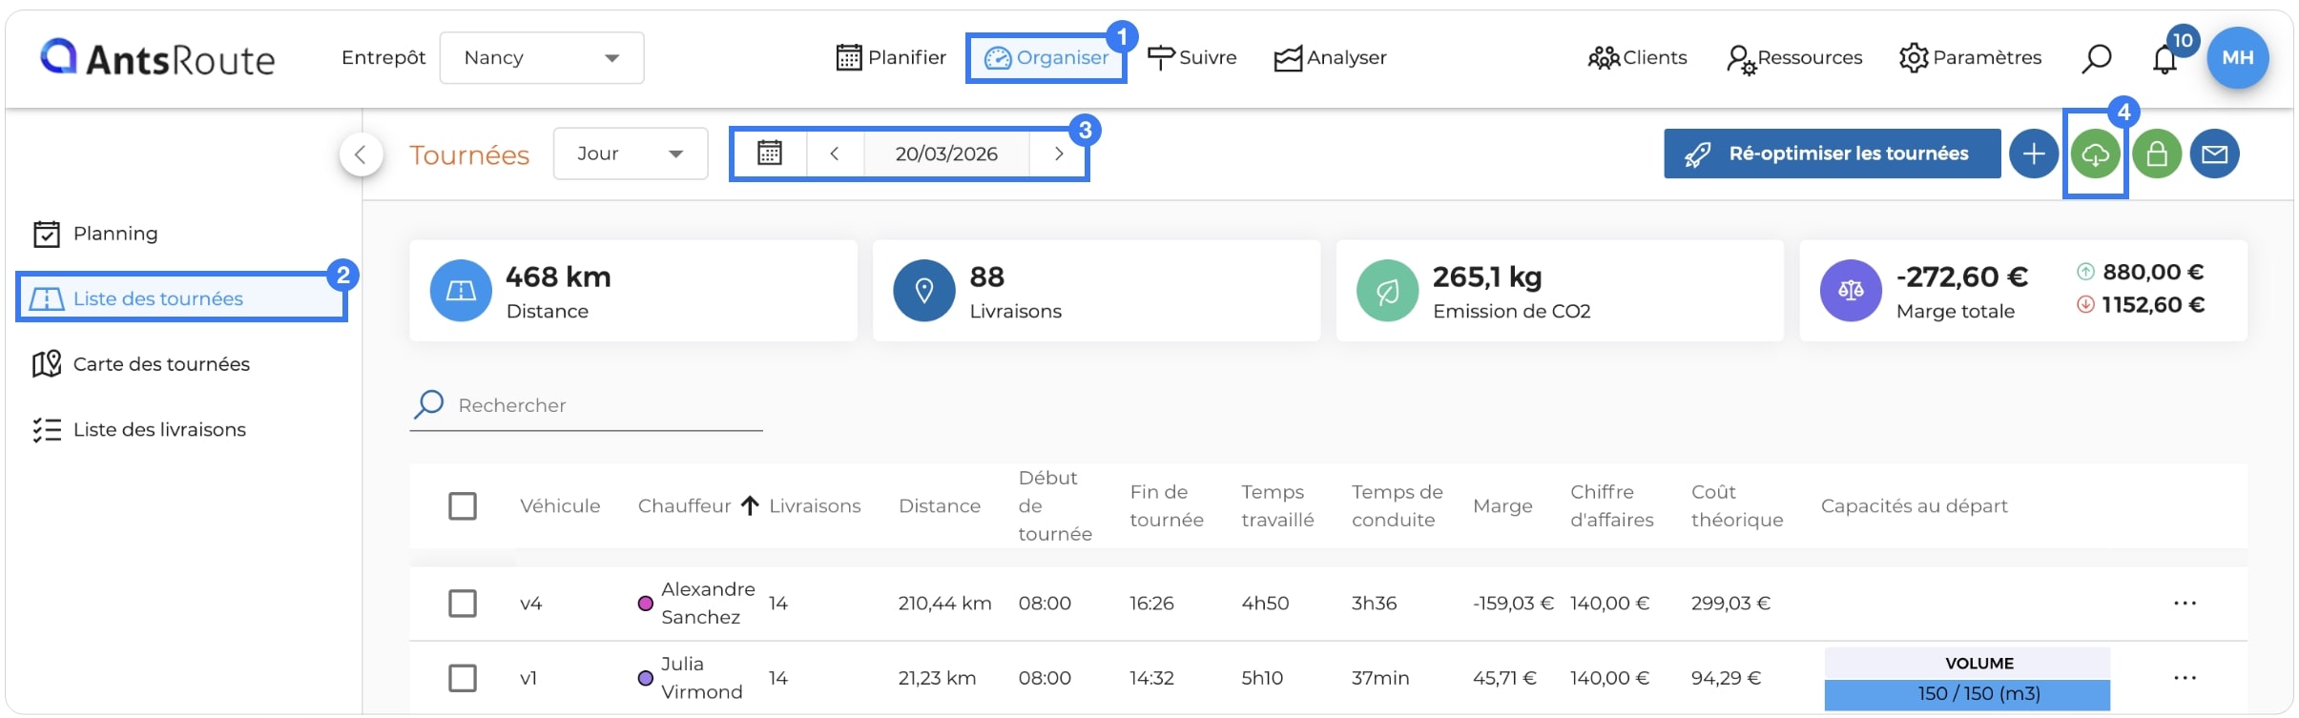Viewport: 2299px width, 718px height.
Task: Open the calendar date picker icon
Action: point(770,154)
